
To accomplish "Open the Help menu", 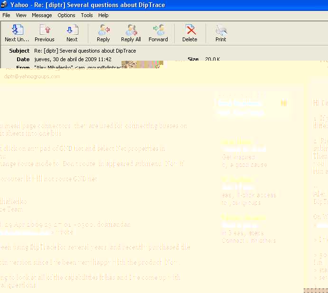I will pos(103,15).
